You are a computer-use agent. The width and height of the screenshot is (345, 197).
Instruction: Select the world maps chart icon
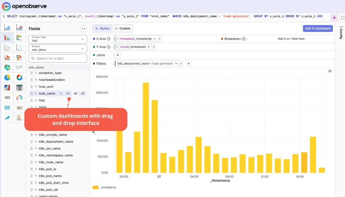point(19,67)
